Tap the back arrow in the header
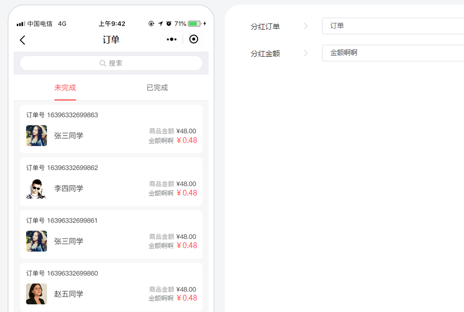Image resolution: width=464 pixels, height=312 pixels. tap(22, 40)
